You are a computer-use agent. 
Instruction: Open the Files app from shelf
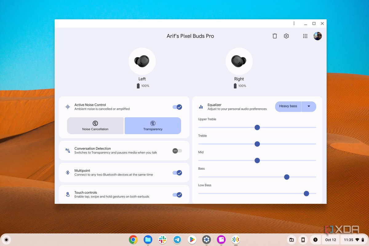pyautogui.click(x=148, y=240)
